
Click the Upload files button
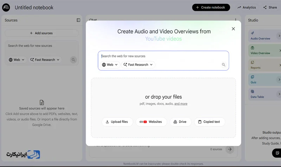tap(117, 122)
